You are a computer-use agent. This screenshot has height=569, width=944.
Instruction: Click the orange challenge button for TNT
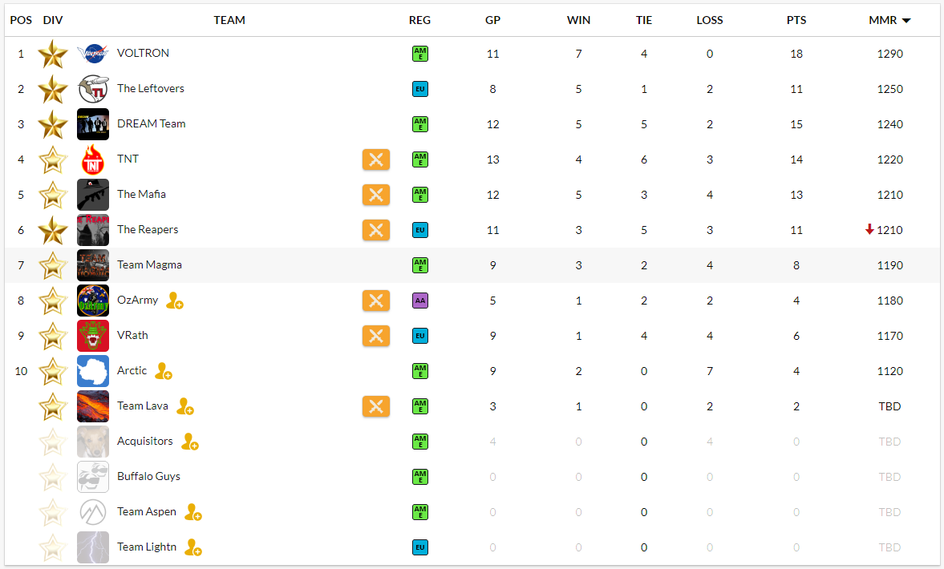click(x=375, y=159)
